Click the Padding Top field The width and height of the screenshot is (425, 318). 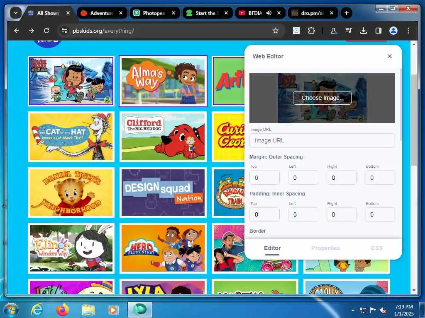(x=264, y=215)
